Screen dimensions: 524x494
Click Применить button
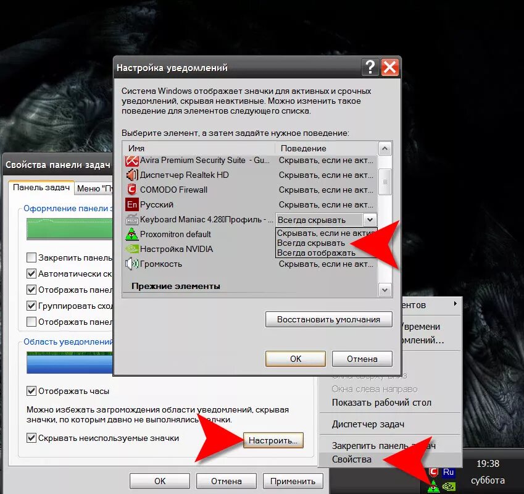(293, 481)
